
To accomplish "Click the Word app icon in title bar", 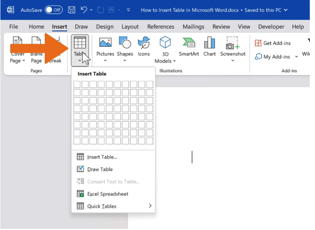I will tap(11, 10).
